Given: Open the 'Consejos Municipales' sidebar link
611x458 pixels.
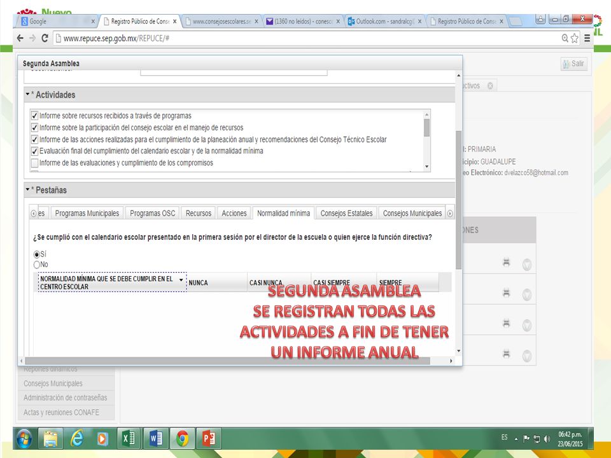Looking at the screenshot, I should (53, 384).
